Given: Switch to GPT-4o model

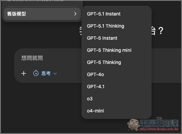Looking at the screenshot, I should [116, 74].
